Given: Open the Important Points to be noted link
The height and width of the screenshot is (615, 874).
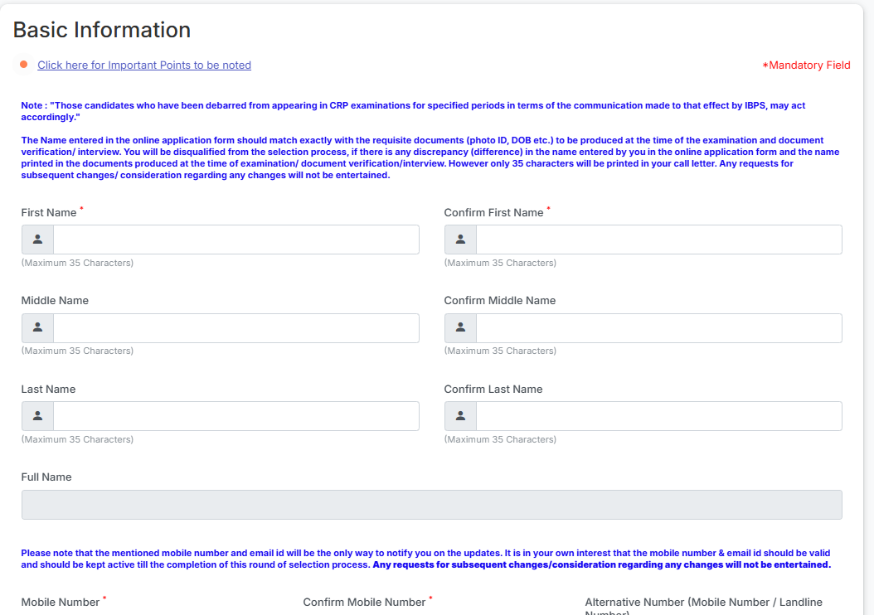Looking at the screenshot, I should [x=144, y=65].
